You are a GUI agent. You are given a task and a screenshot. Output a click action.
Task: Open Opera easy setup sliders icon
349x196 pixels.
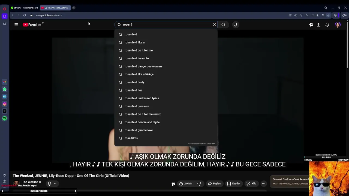323,15
